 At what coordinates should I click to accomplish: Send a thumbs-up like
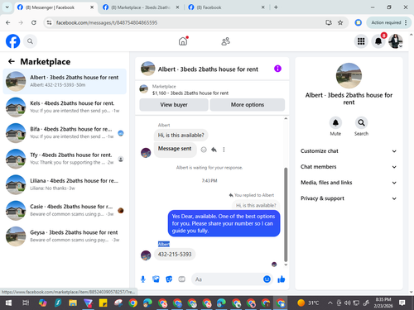282,279
